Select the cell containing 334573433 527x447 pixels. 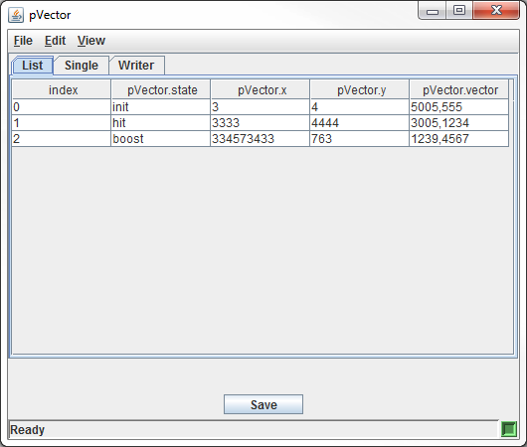click(261, 139)
